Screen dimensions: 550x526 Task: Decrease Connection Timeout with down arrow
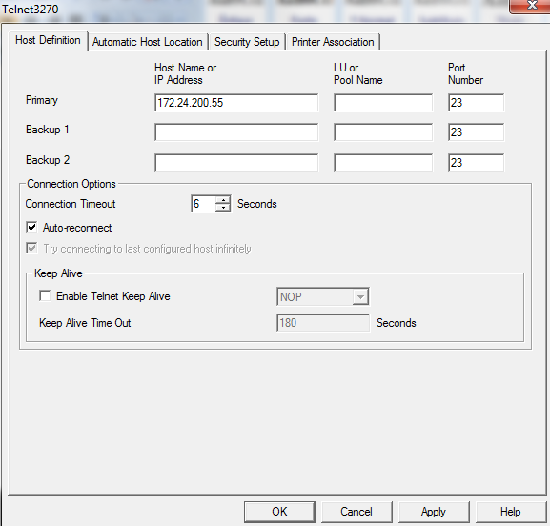point(223,208)
